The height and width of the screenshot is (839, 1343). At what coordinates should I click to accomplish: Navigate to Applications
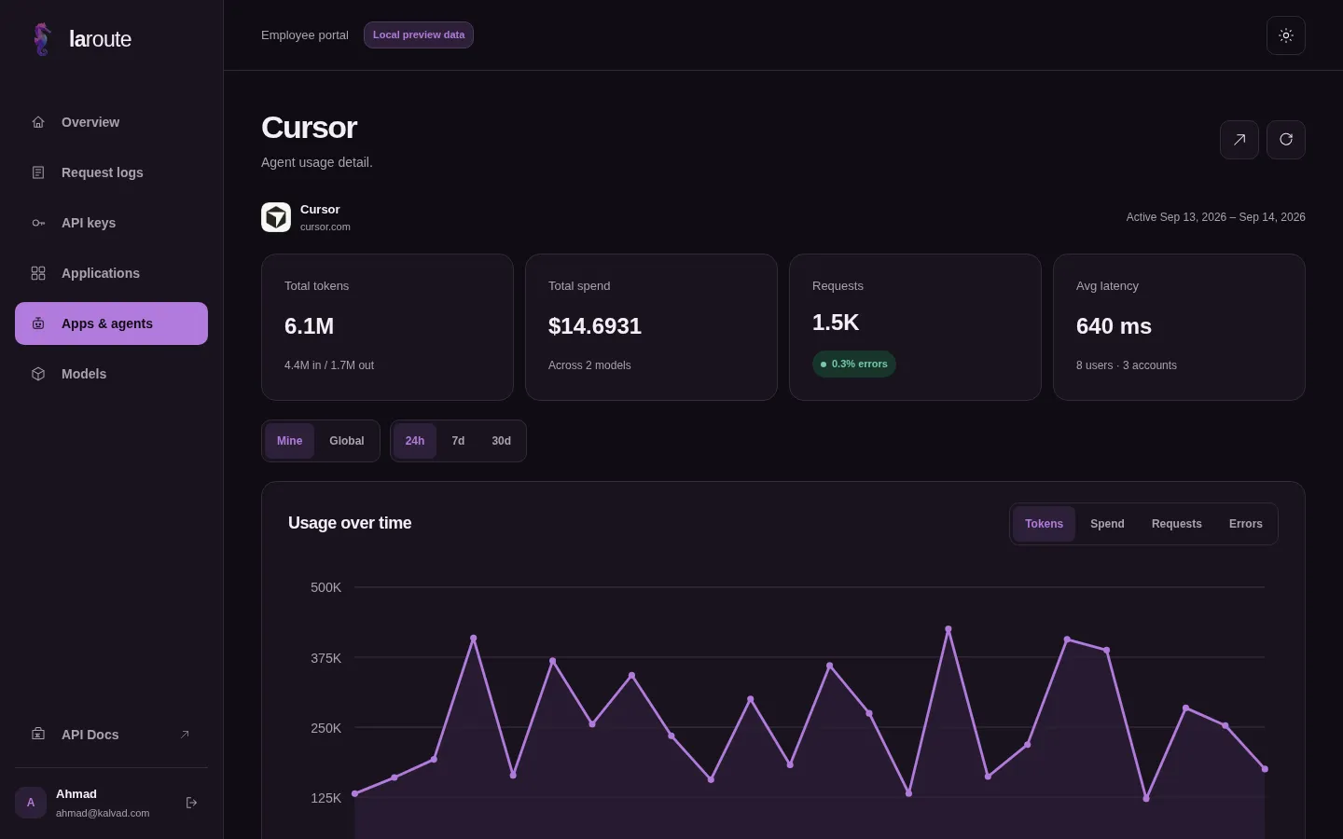(111, 273)
